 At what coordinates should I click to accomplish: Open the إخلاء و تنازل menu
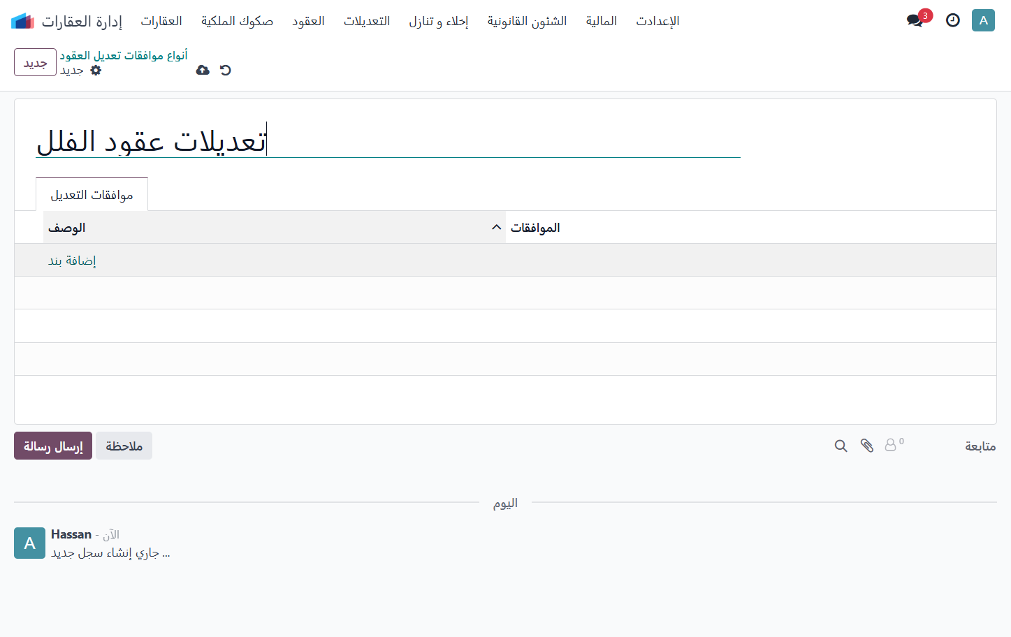439,21
